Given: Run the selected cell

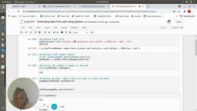Looking at the screenshot, I should [x=56, y=32].
